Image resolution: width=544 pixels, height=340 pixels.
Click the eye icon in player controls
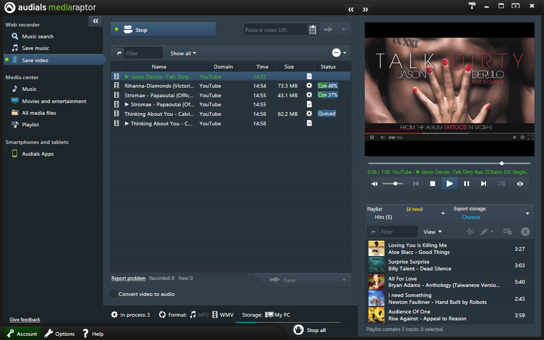click(x=520, y=184)
